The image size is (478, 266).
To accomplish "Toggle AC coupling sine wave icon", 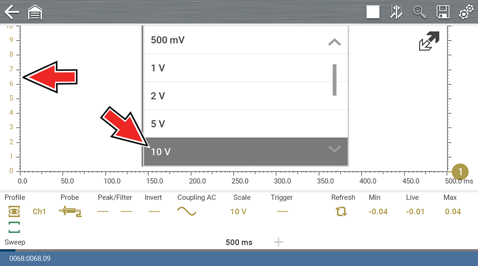I will (187, 212).
